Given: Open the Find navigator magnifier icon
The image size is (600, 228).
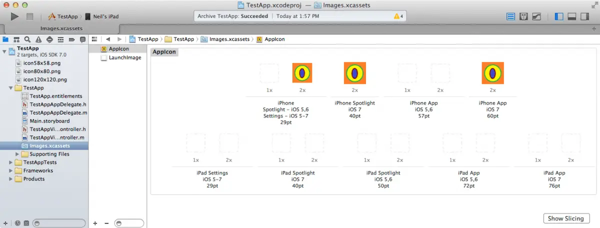Looking at the screenshot, I should point(27,39).
